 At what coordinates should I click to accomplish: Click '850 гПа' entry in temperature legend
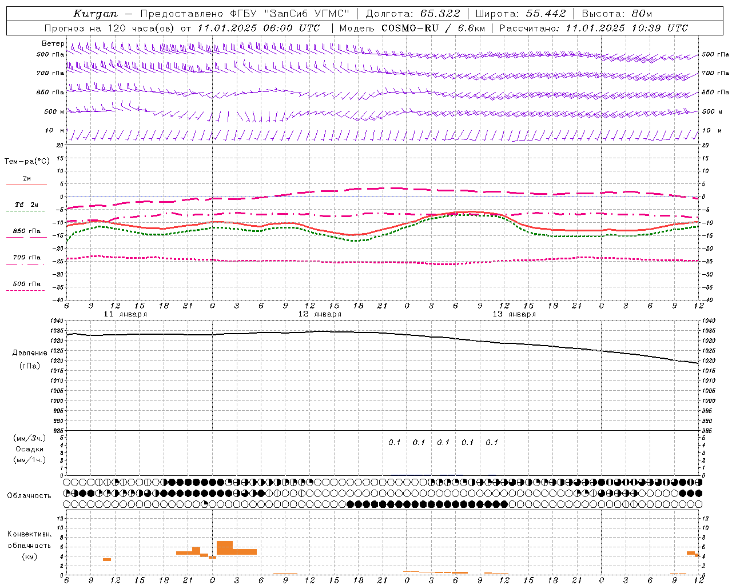(x=27, y=231)
